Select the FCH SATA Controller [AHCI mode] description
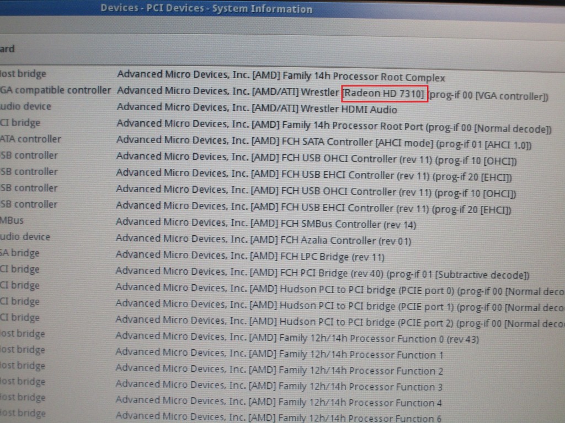This screenshot has height=423, width=565. click(x=323, y=142)
